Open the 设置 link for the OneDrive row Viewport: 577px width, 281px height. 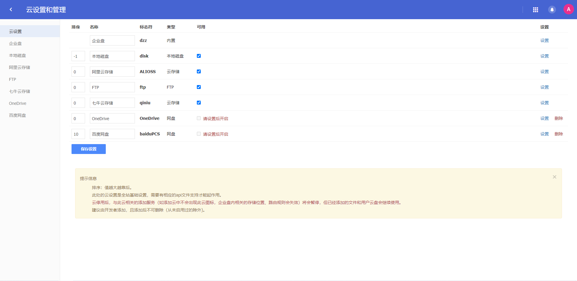[544, 118]
